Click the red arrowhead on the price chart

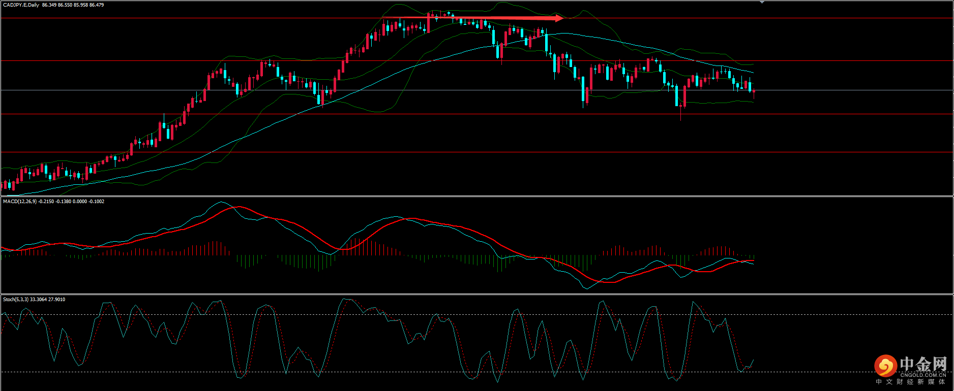(x=559, y=18)
